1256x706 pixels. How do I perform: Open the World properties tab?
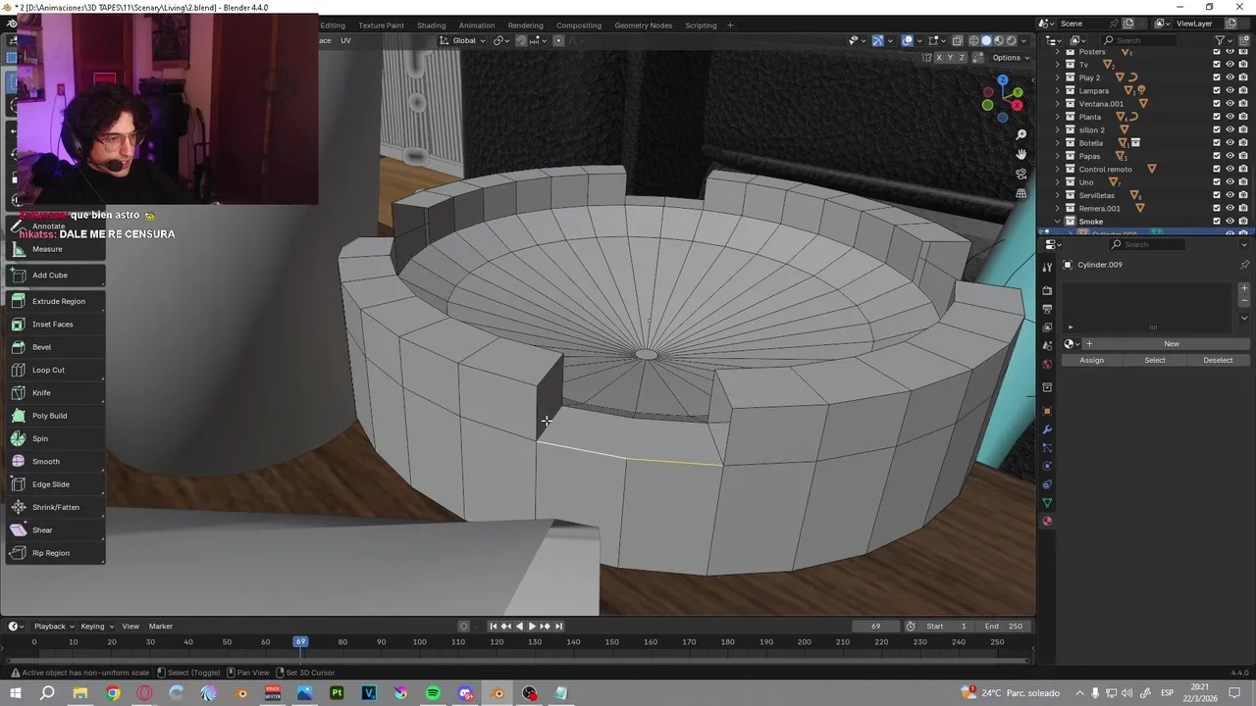[1047, 364]
